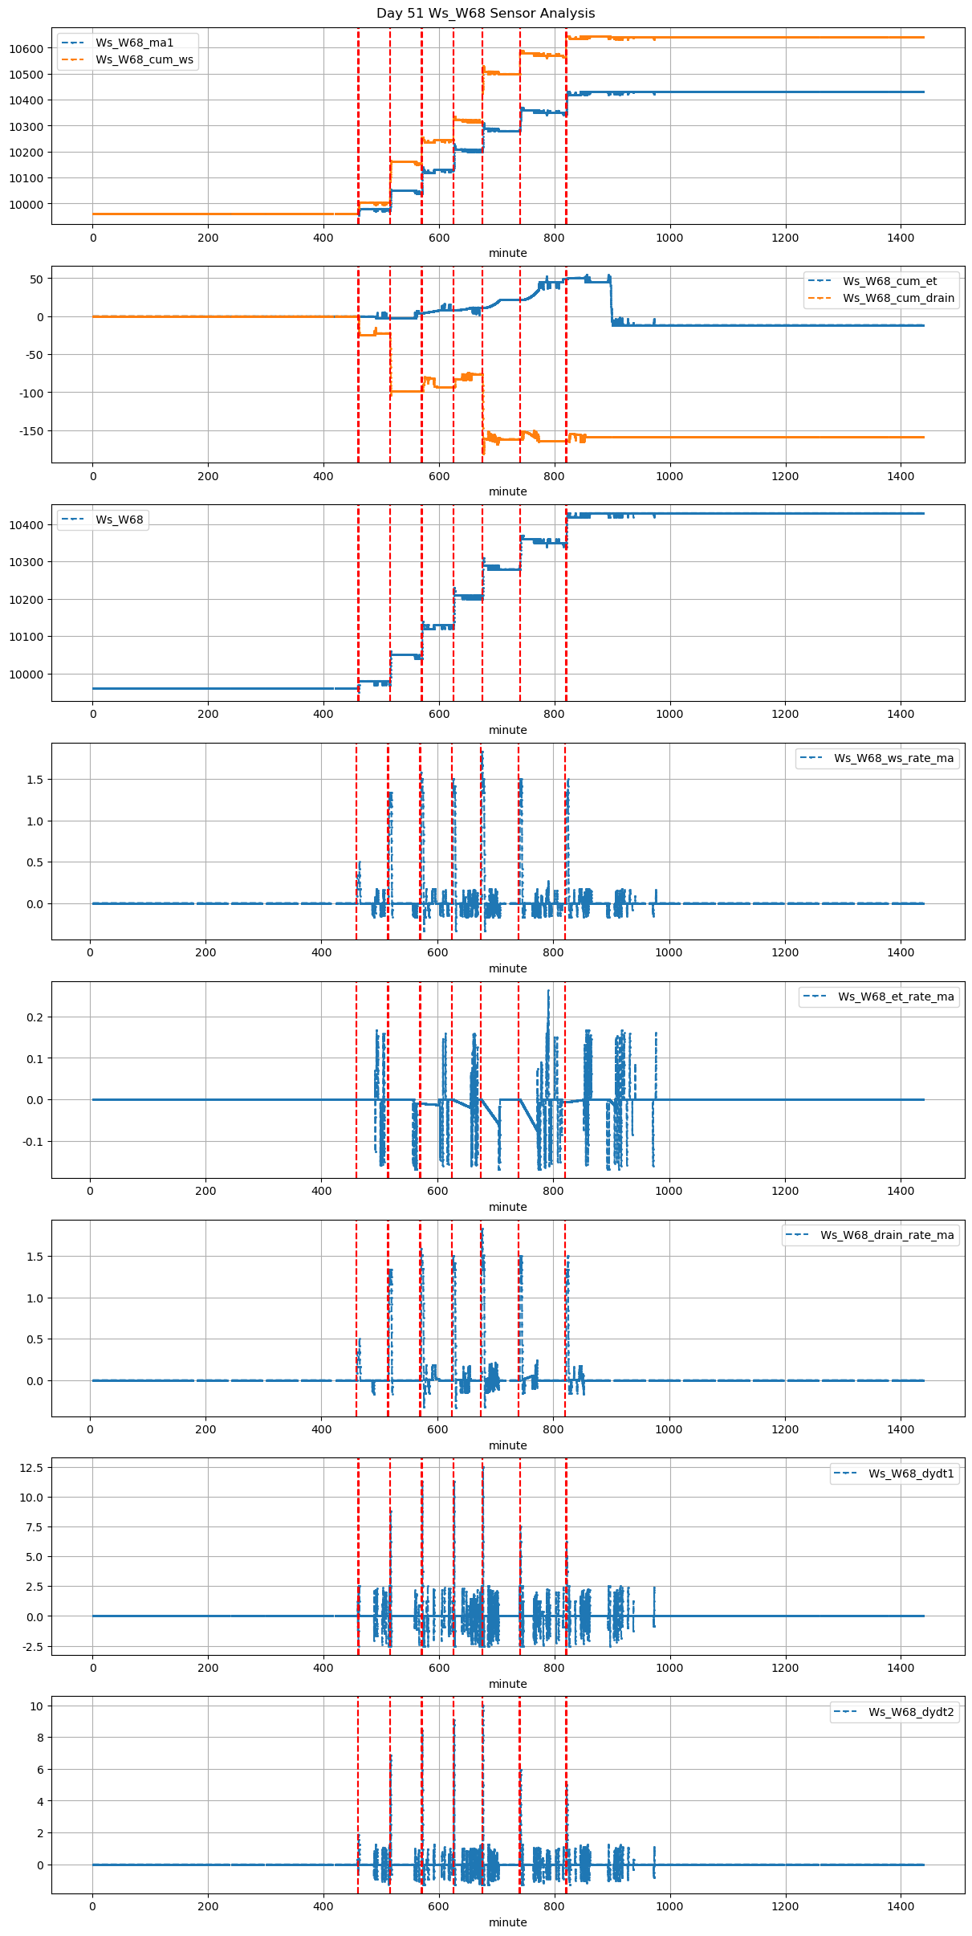
Task: Click the -150 y-axis tick label
Action: pyautogui.click(x=31, y=431)
